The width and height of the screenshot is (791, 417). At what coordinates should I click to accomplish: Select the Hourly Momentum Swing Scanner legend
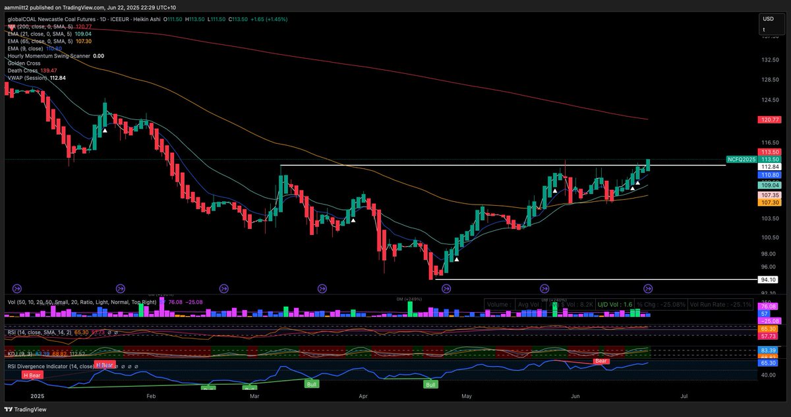49,56
